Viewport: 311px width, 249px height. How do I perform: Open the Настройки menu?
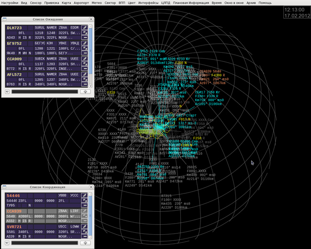10,3
